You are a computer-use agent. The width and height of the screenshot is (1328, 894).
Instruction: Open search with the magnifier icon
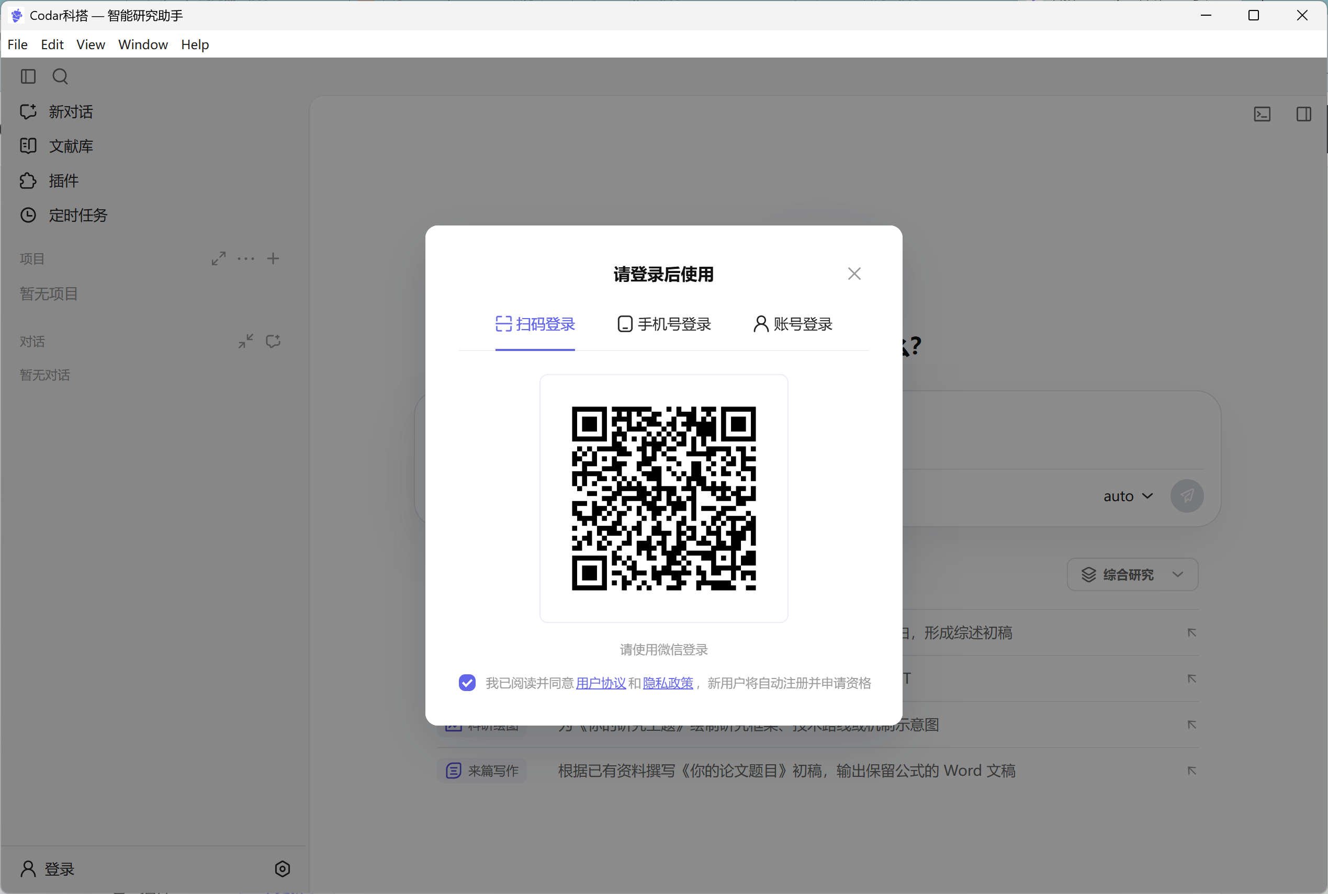tap(61, 76)
